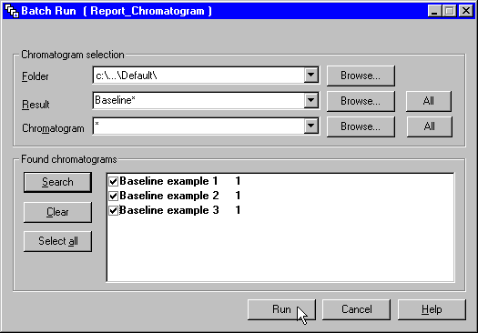Click the All button beside Chromatogram
The image size is (478, 333).
tap(429, 126)
